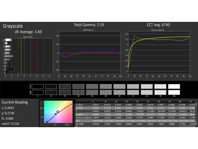Click the Current Reading heading
Viewport: 198px width, 149px height.
pos(15,103)
